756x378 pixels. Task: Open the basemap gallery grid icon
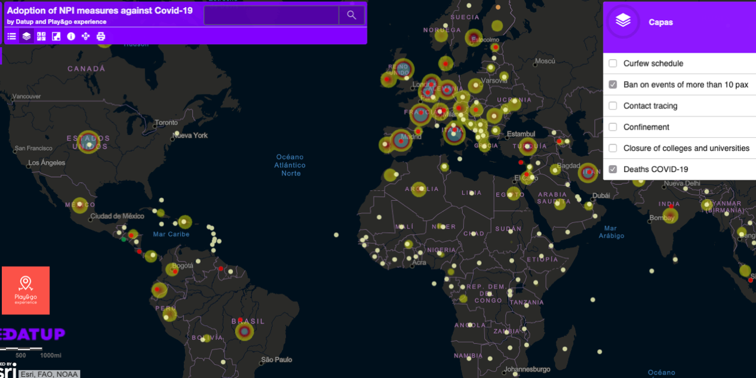coord(41,36)
